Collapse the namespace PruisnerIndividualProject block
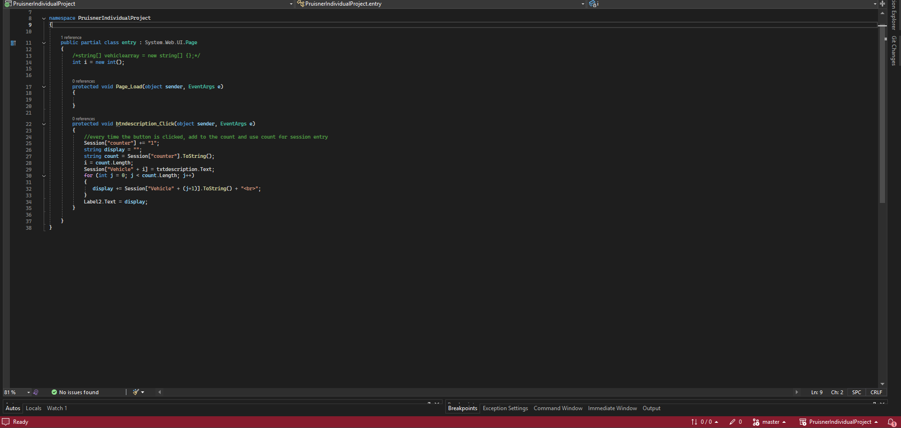This screenshot has height=428, width=901. 44,18
